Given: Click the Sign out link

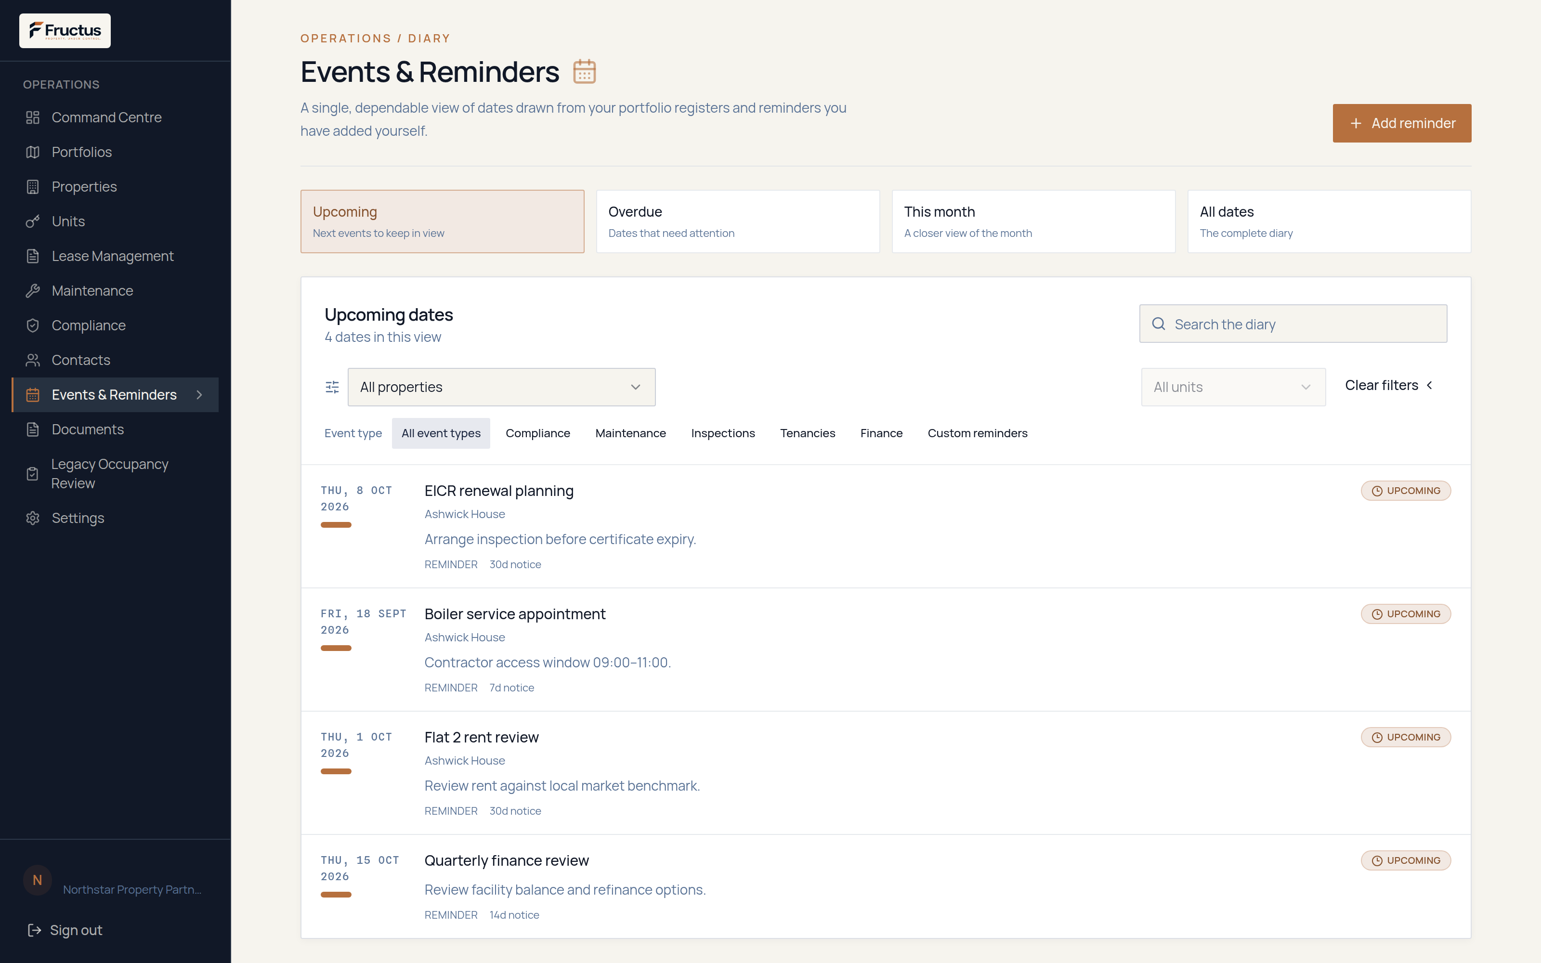Looking at the screenshot, I should coord(65,931).
